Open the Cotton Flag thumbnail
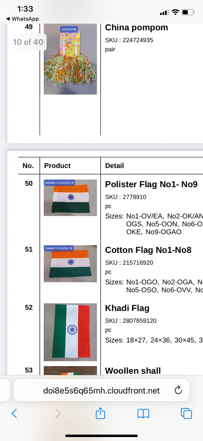203x441 pixels. coord(70,264)
